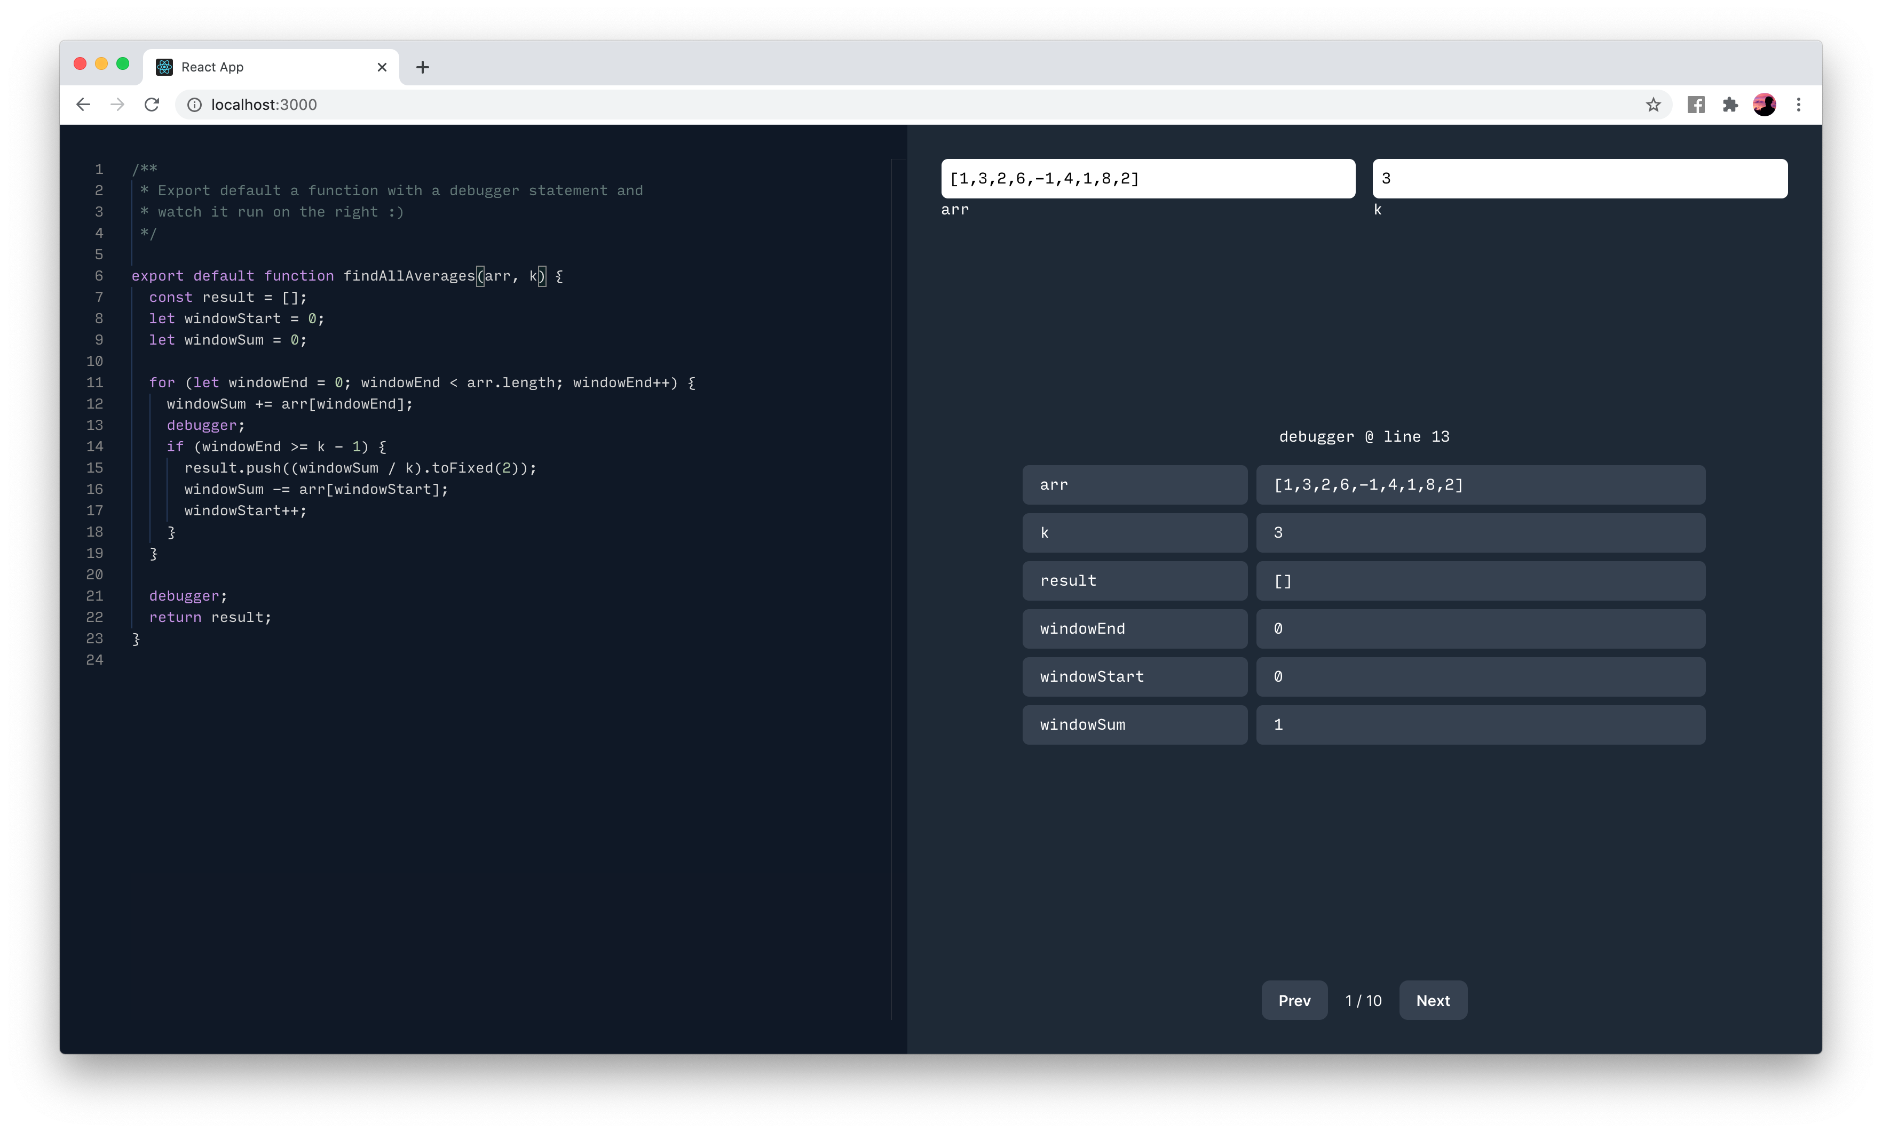Click the browser back arrow
This screenshot has height=1133, width=1882.
(x=83, y=105)
